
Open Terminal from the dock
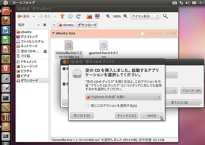[x=6, y=98]
